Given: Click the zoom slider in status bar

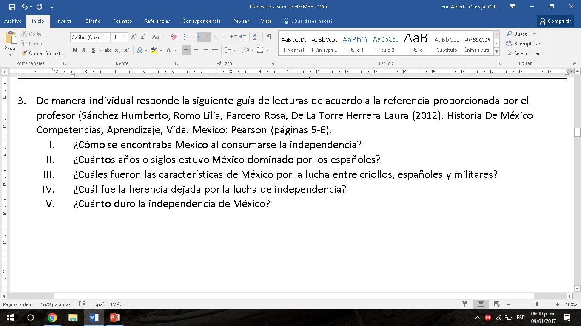Looking at the screenshot, I should click(537, 304).
